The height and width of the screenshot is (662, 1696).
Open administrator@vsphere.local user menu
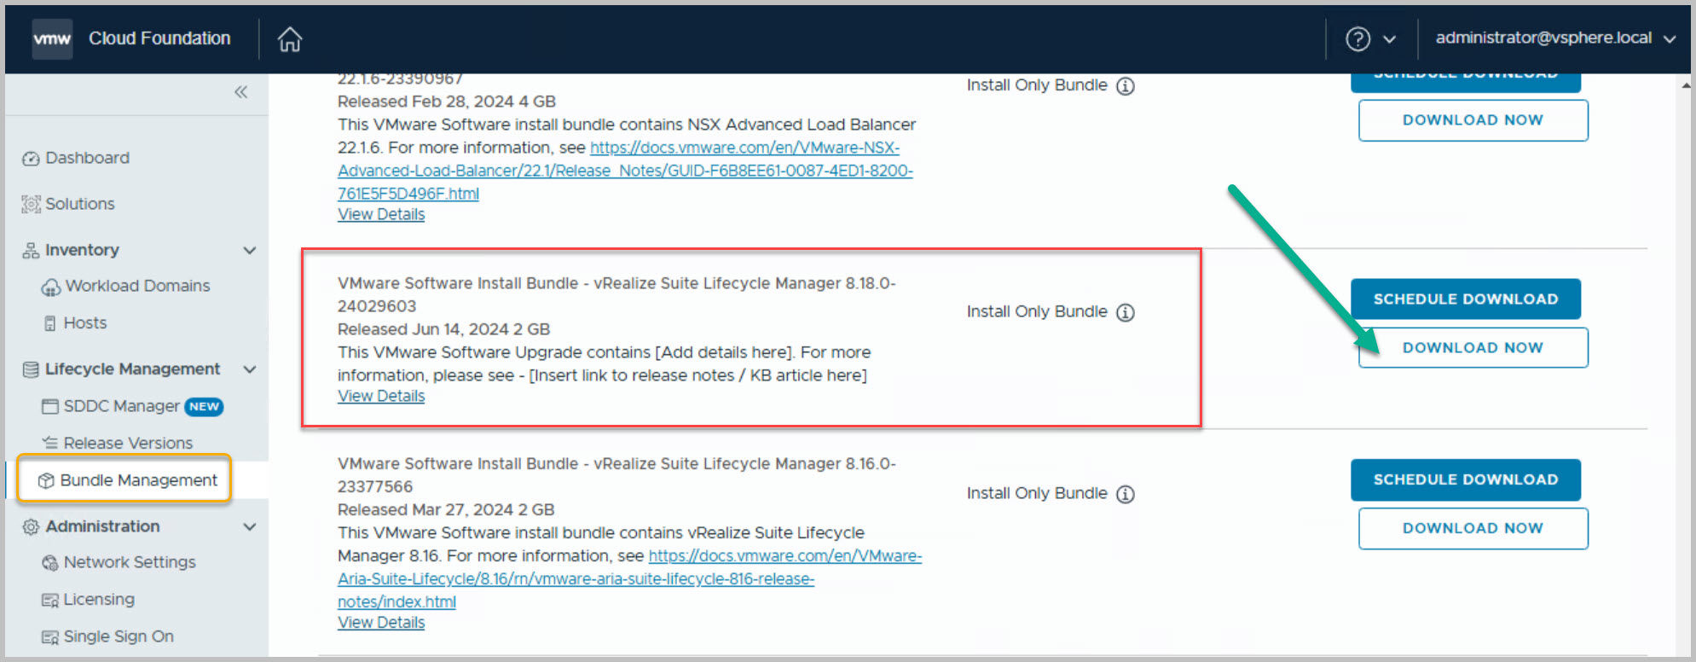pos(1554,38)
